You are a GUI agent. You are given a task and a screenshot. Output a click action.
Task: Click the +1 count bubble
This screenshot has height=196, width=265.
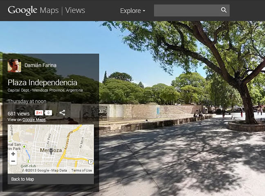[x=48, y=113]
